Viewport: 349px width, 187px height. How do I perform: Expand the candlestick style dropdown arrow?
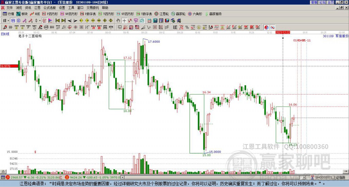[x=40, y=21]
